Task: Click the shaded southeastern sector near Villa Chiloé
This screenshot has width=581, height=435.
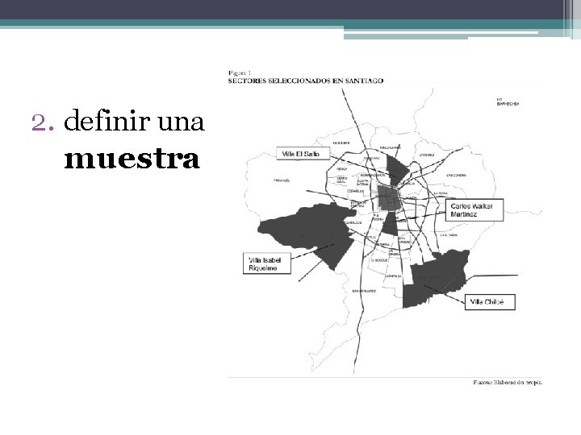Action: [x=436, y=280]
